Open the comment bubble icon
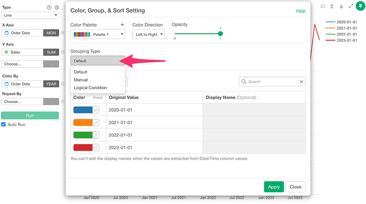The image size is (366, 204). [x=323, y=6]
